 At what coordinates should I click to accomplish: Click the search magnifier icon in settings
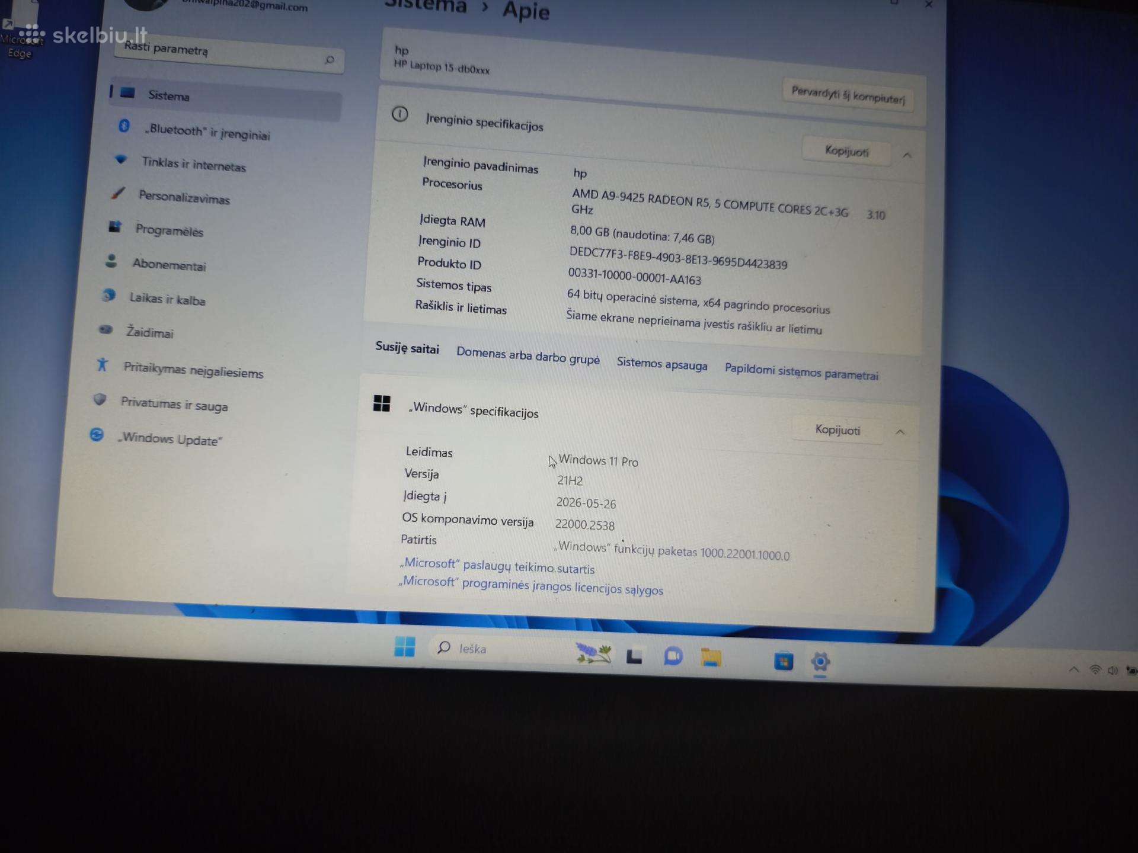(330, 60)
